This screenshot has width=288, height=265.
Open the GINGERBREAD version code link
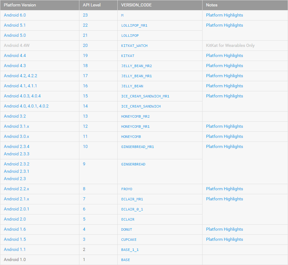click(x=133, y=164)
